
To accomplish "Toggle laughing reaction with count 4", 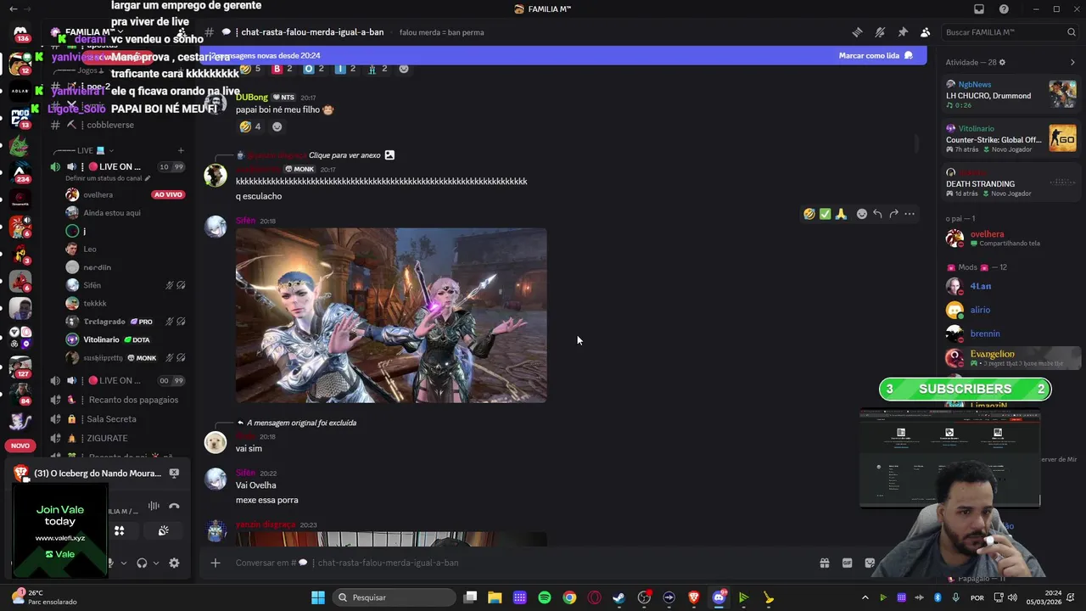I will tap(250, 126).
